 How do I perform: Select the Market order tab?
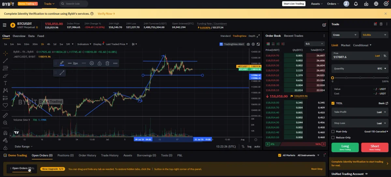(345, 45)
